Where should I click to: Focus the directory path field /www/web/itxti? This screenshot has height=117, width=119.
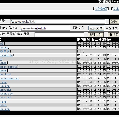58,22
